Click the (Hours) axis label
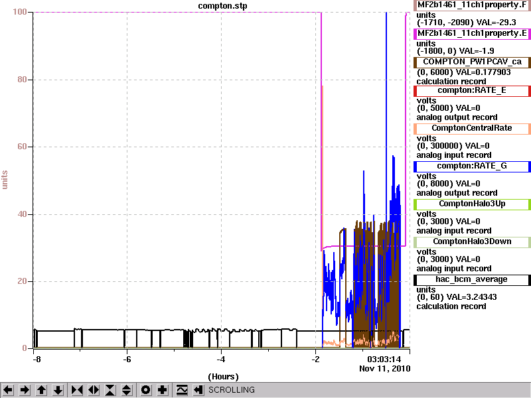The height and width of the screenshot is (398, 531). [223, 377]
